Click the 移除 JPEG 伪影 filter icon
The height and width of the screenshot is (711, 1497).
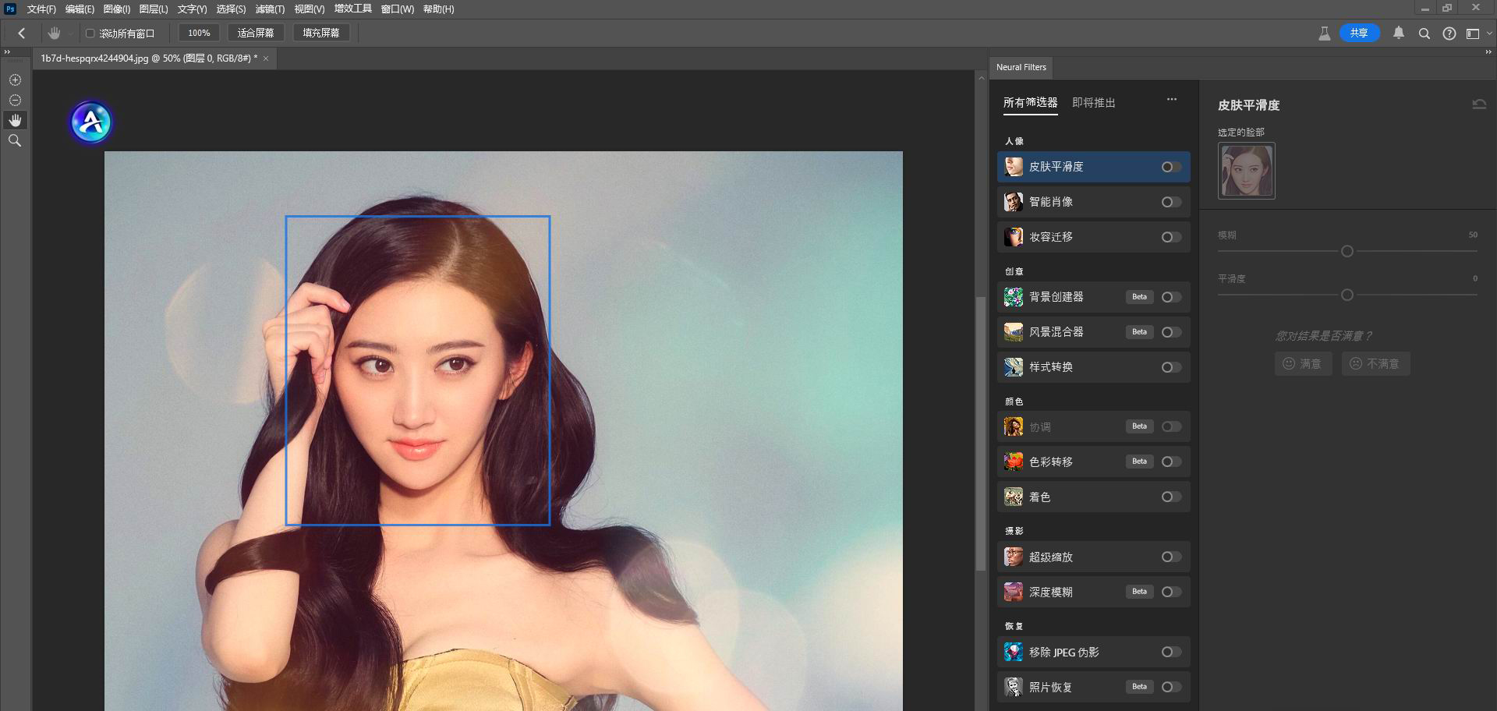(1013, 652)
